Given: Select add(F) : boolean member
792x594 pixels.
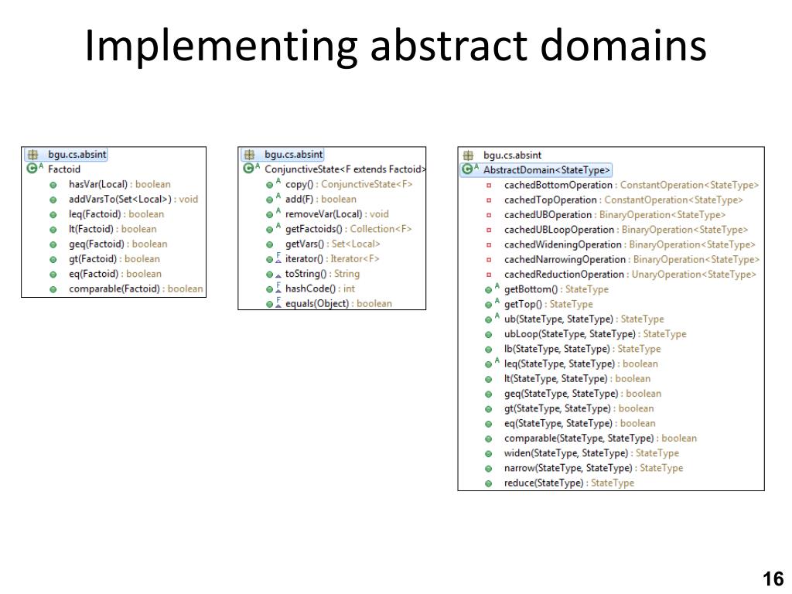Looking at the screenshot, I should (321, 199).
